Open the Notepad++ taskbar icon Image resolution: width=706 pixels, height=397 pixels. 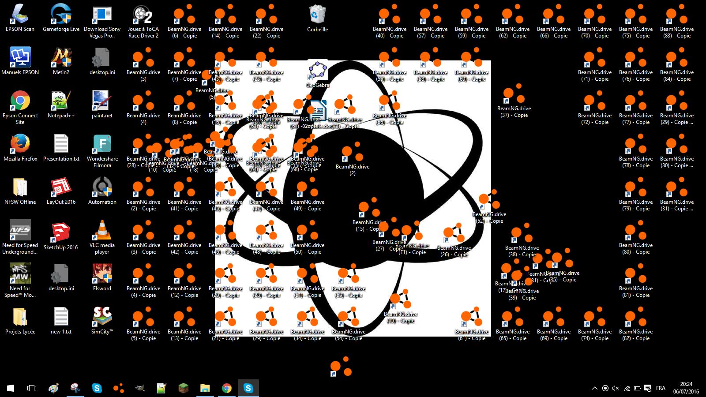coord(161,388)
